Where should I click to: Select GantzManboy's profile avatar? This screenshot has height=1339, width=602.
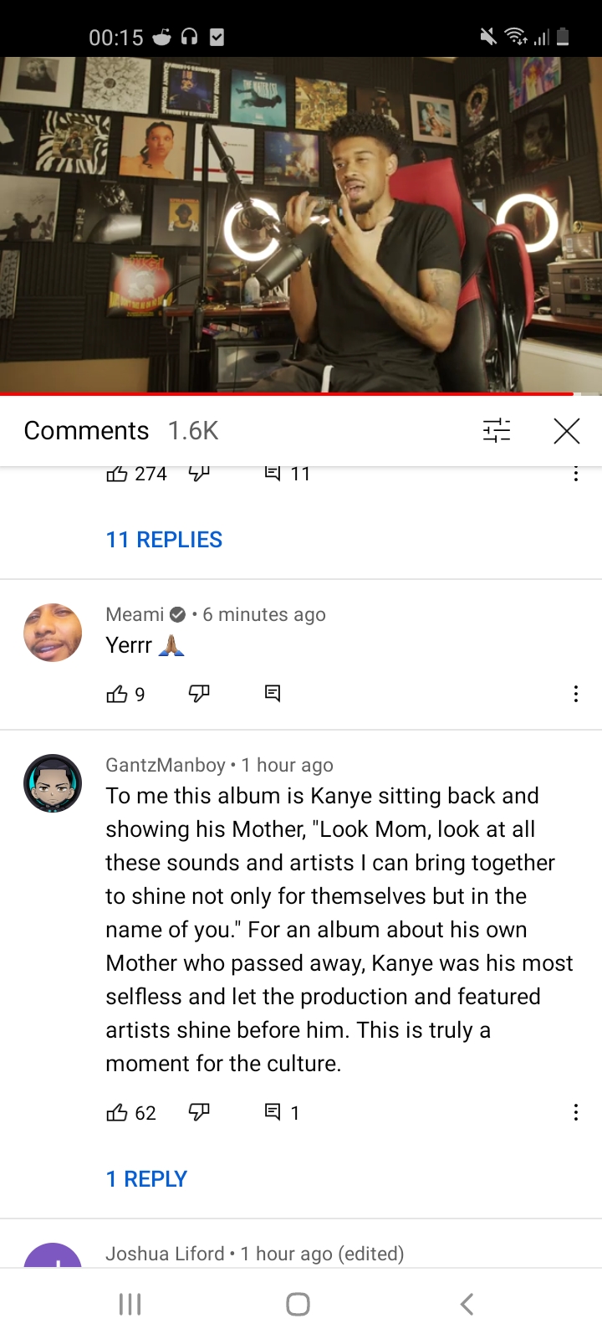pos(52,782)
